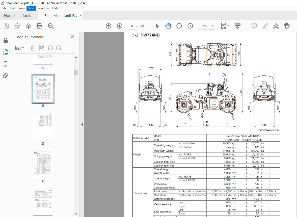
Task: Click the 'Wheelbase' row label
Action: pyautogui.click(x=160, y=184)
